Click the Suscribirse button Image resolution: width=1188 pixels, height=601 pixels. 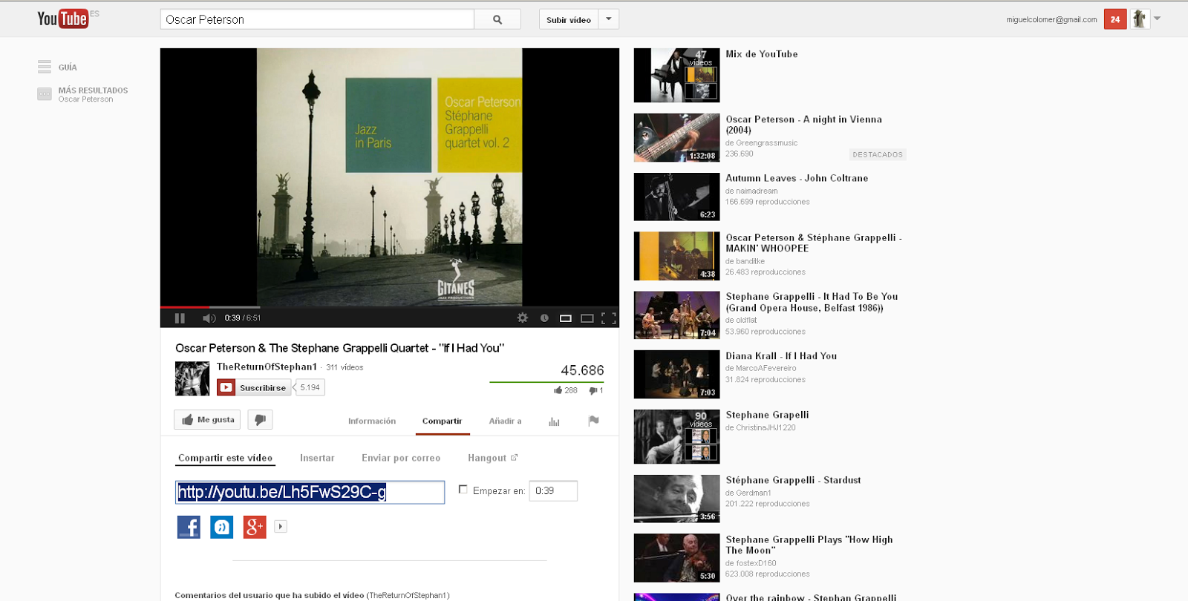coord(254,387)
